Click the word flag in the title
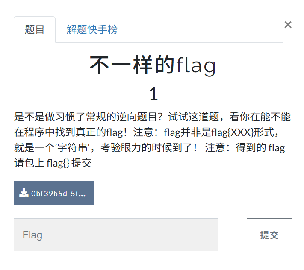 [196, 65]
